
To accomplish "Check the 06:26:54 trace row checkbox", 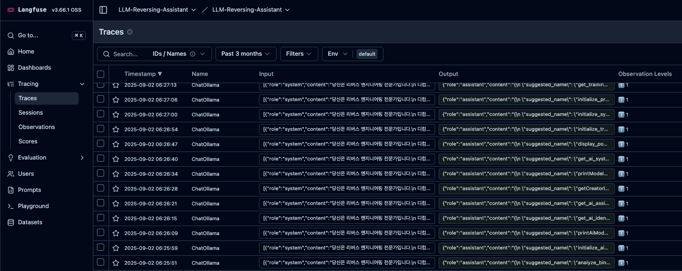I will coord(101,129).
